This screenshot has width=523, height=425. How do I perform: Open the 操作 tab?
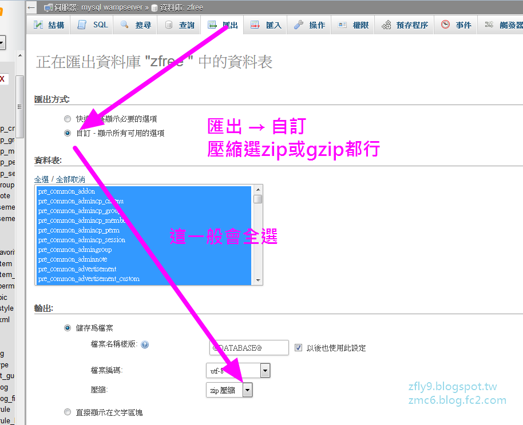pos(309,25)
